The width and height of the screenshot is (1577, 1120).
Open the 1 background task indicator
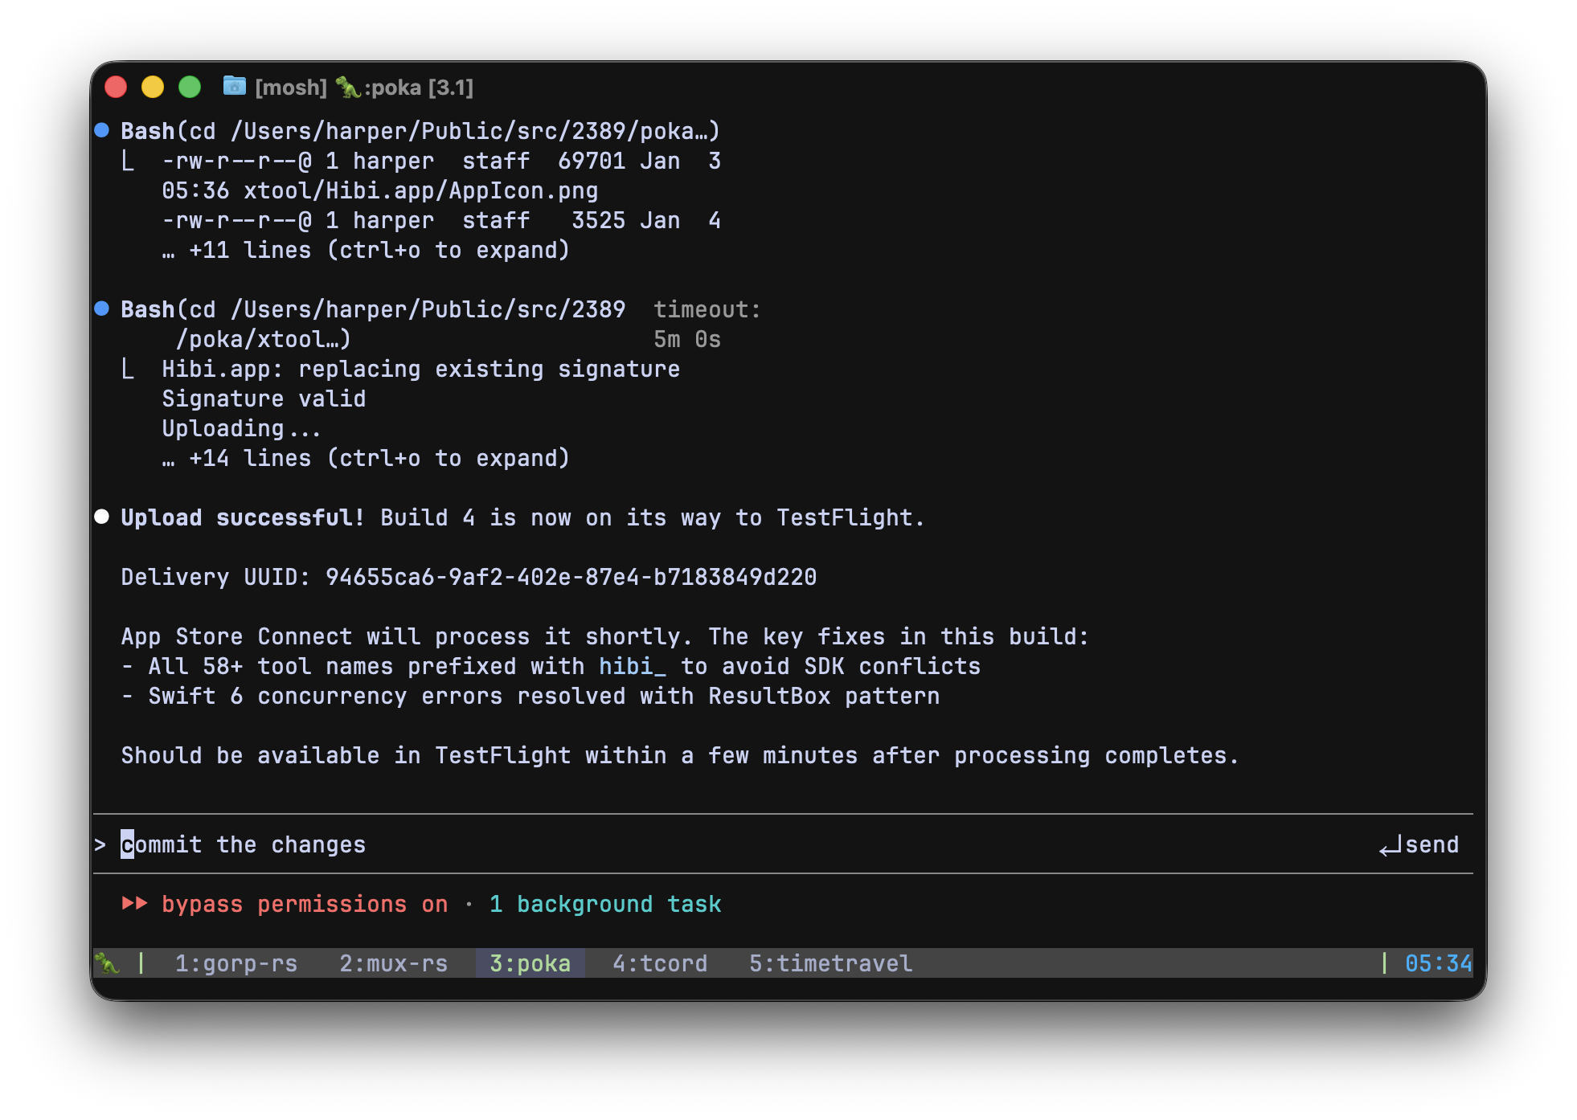point(604,904)
